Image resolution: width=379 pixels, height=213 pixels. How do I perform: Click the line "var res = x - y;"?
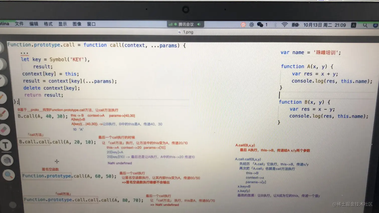coord(312,109)
